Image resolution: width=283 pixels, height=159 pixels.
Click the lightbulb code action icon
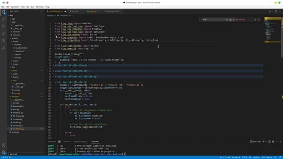tap(56, 37)
